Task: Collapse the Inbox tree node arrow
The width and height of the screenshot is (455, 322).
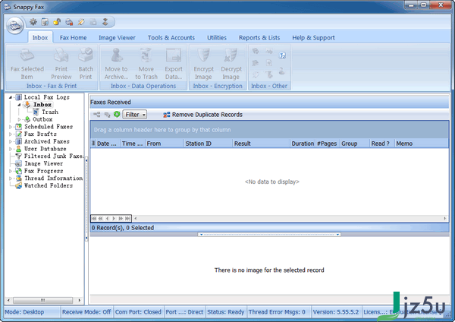Action: tap(19, 105)
